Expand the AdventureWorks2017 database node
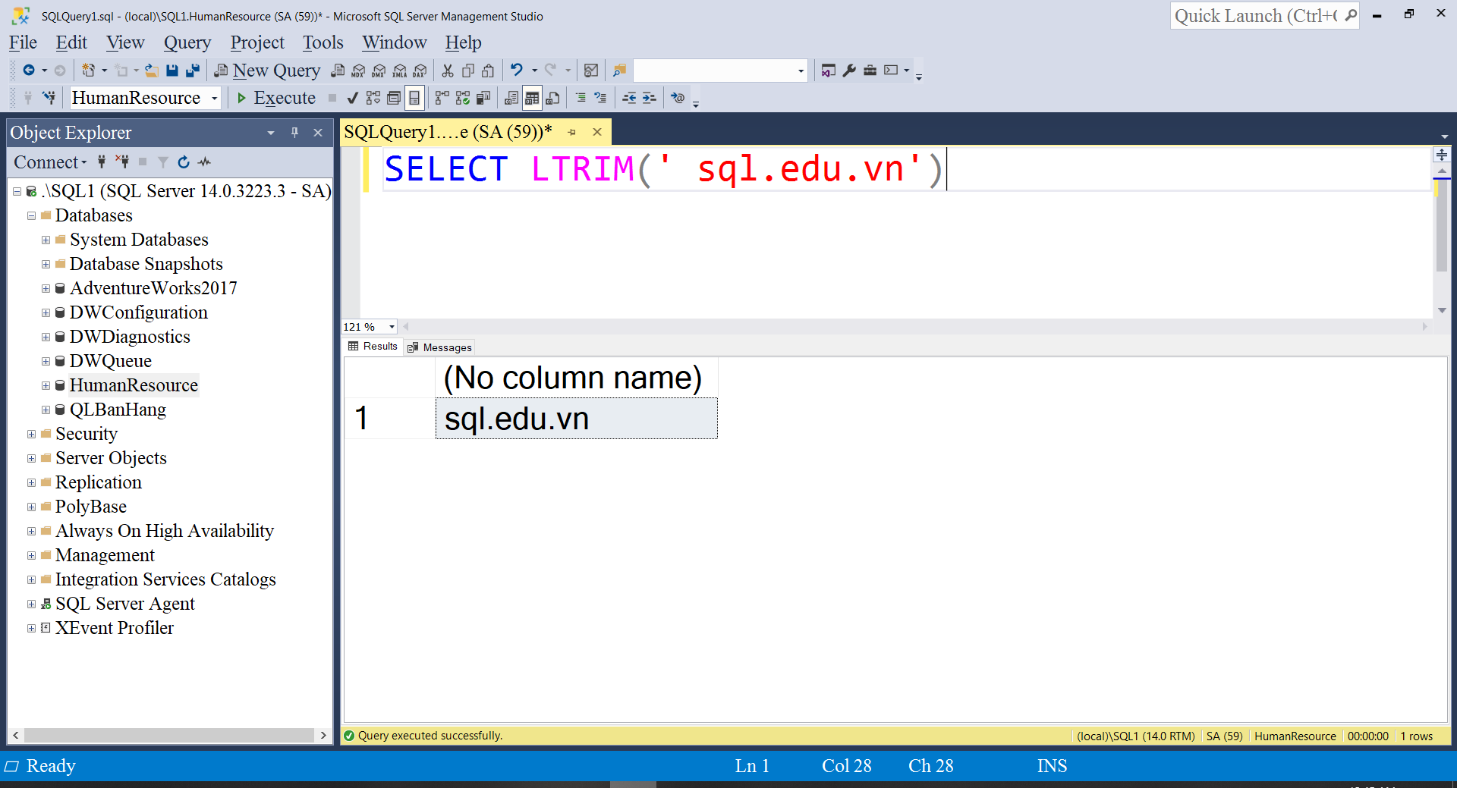 pos(46,288)
